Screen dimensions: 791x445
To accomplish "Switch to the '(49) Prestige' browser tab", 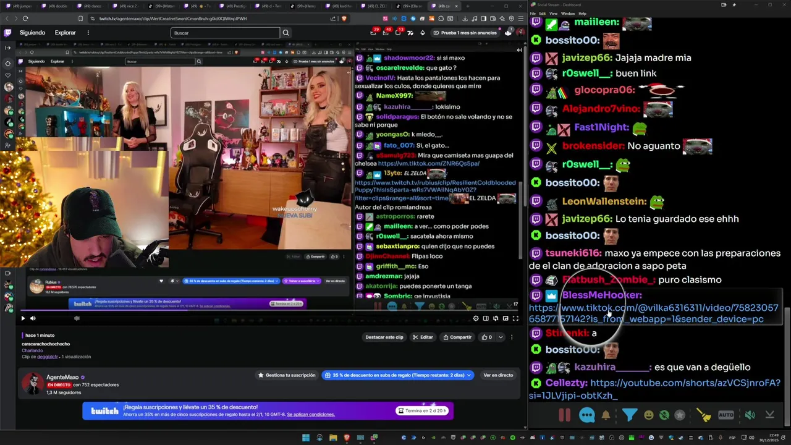I will pos(234,6).
